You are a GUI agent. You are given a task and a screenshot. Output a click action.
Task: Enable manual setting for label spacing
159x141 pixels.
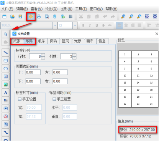(54, 99)
